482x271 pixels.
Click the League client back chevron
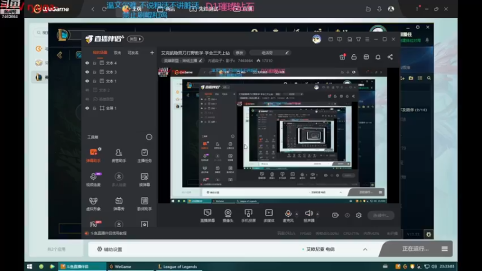pyautogui.click(x=60, y=55)
